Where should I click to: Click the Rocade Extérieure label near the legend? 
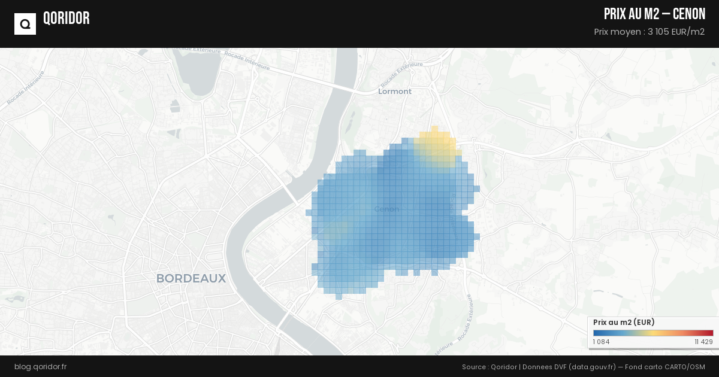pos(467,318)
